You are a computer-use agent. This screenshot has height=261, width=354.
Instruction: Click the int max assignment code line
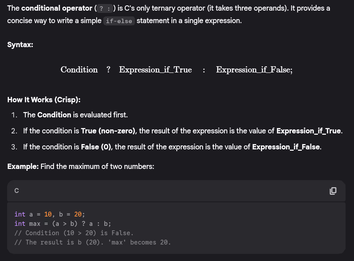point(62,223)
